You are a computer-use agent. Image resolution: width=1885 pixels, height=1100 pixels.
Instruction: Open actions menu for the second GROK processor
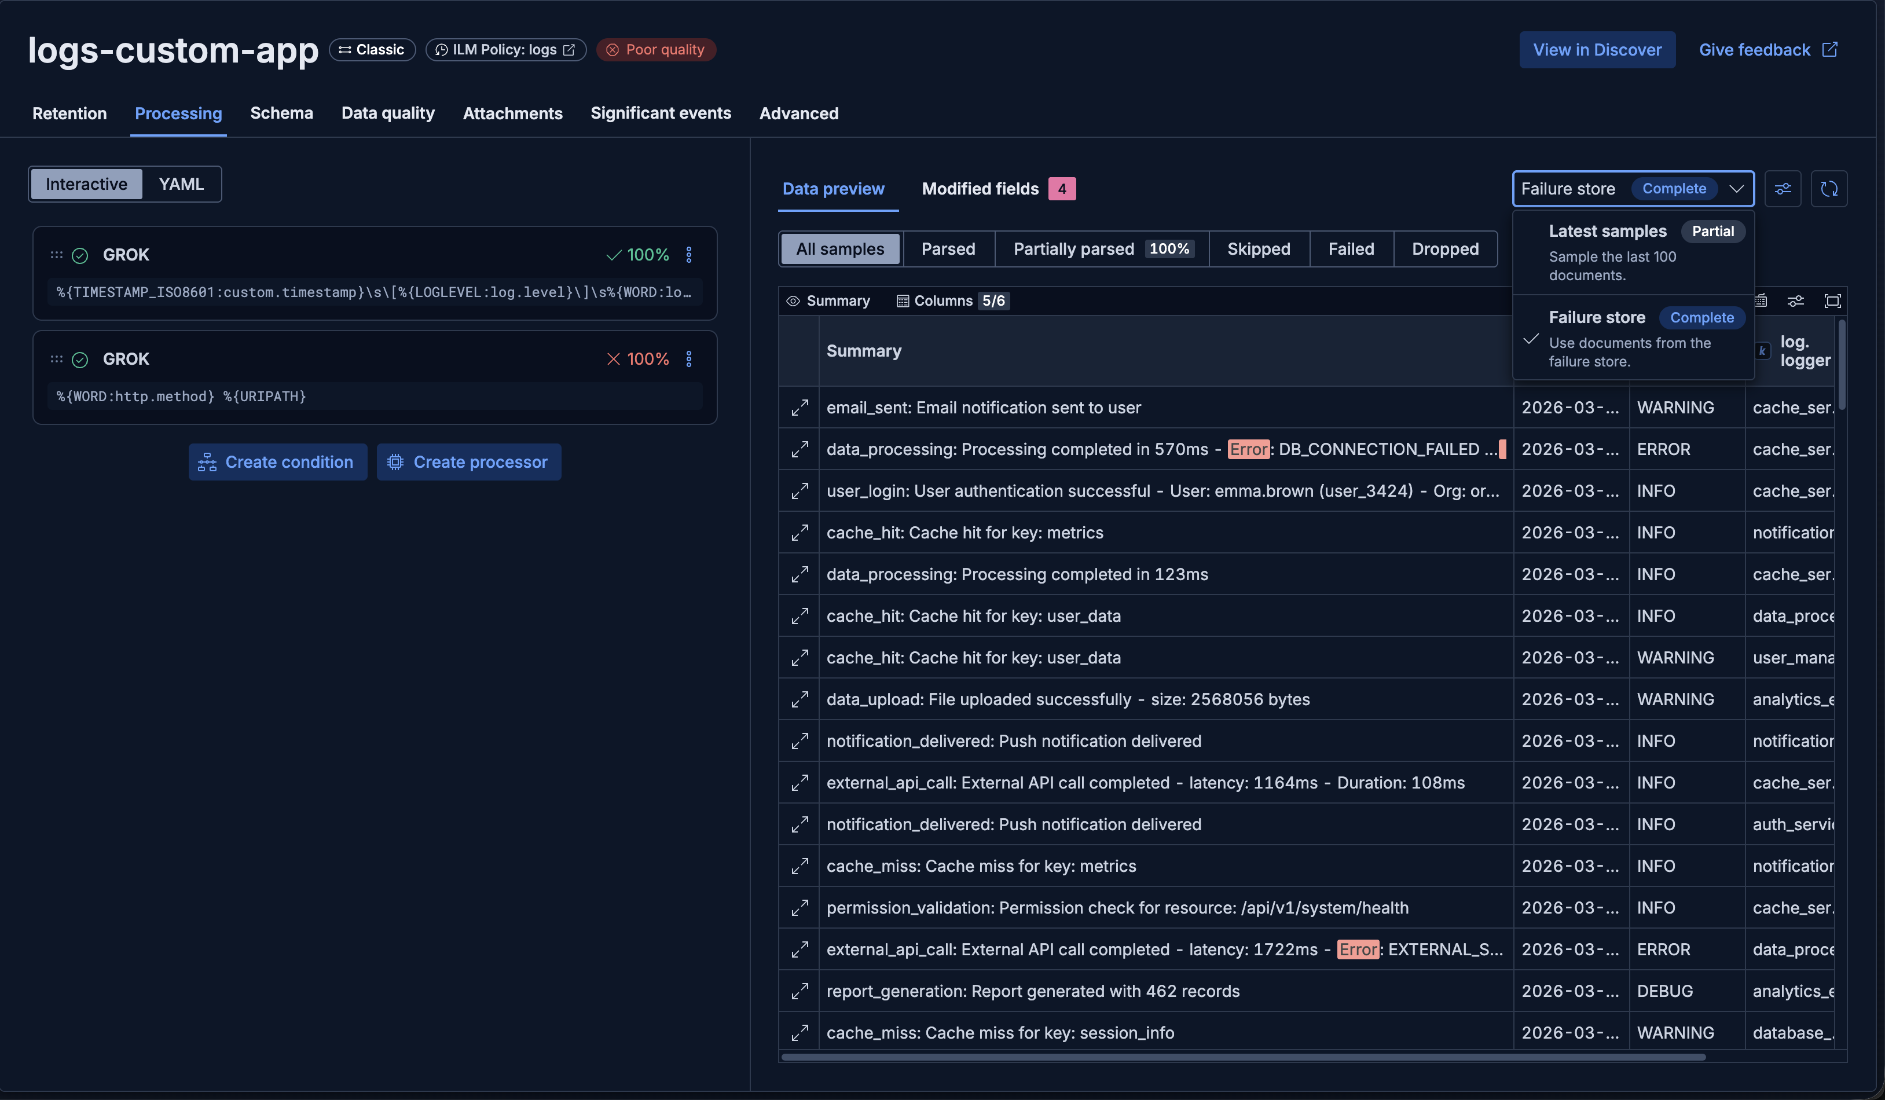pyautogui.click(x=689, y=359)
